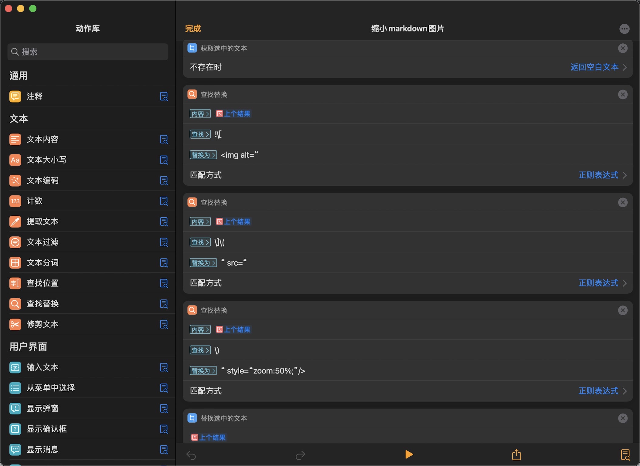This screenshot has width=640, height=466.
Task: Open the more options ellipsis menu
Action: tap(624, 29)
